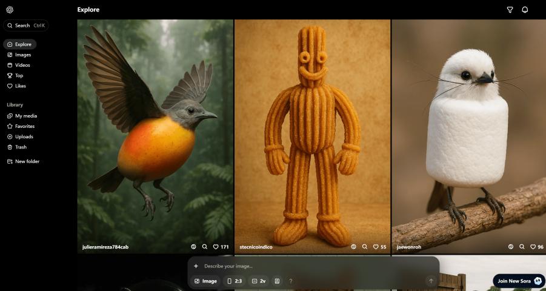Viewport: 546px width, 291px height.
Task: Click the help question mark icon
Action: click(x=290, y=281)
